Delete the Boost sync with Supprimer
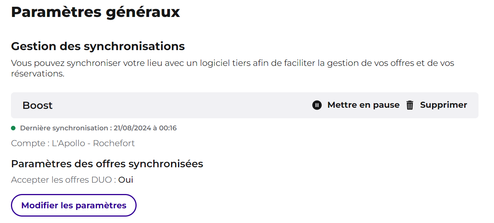 coord(437,105)
